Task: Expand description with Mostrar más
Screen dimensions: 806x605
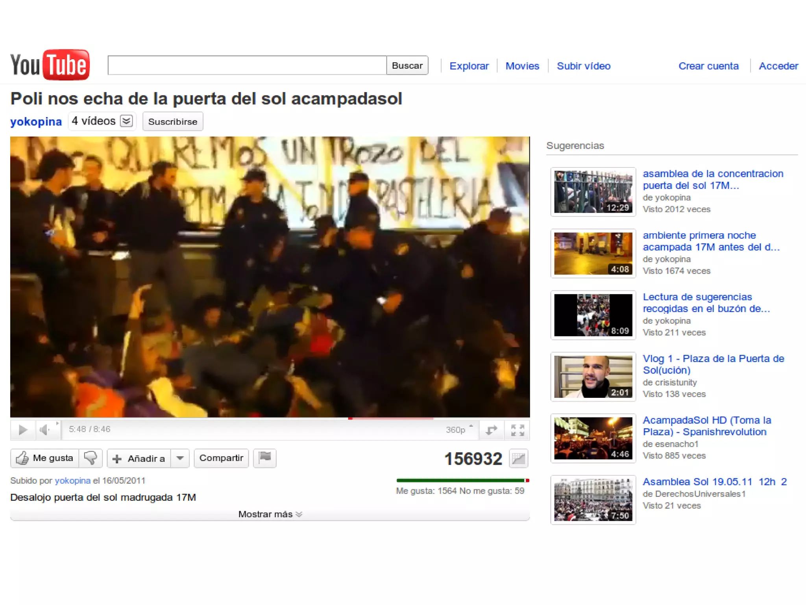Action: tap(270, 514)
